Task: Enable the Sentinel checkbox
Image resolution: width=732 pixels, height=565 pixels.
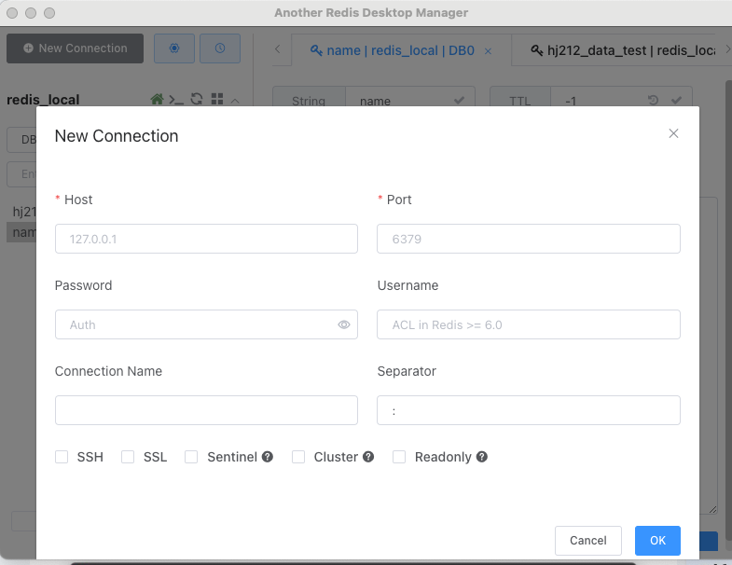Action: tap(191, 457)
